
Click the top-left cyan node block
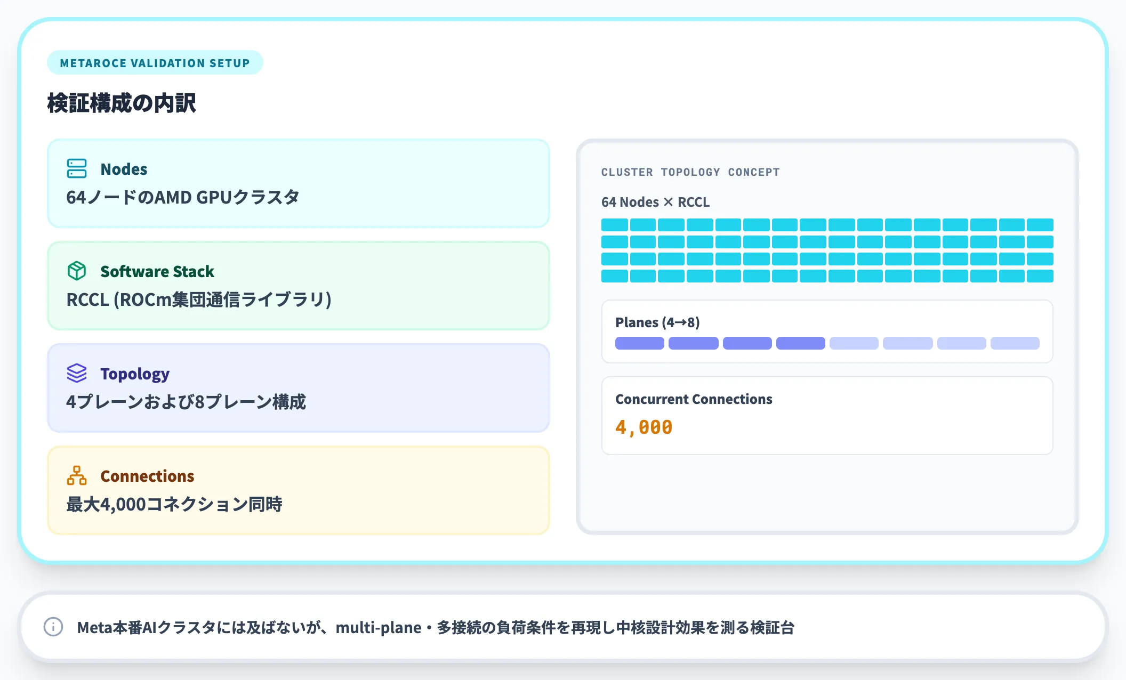coord(615,225)
